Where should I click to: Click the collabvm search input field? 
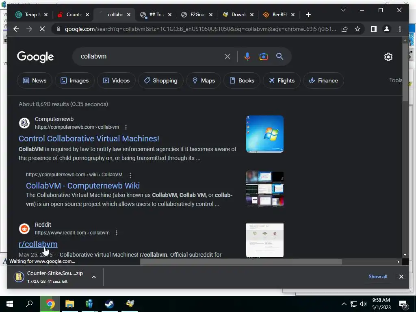[151, 56]
